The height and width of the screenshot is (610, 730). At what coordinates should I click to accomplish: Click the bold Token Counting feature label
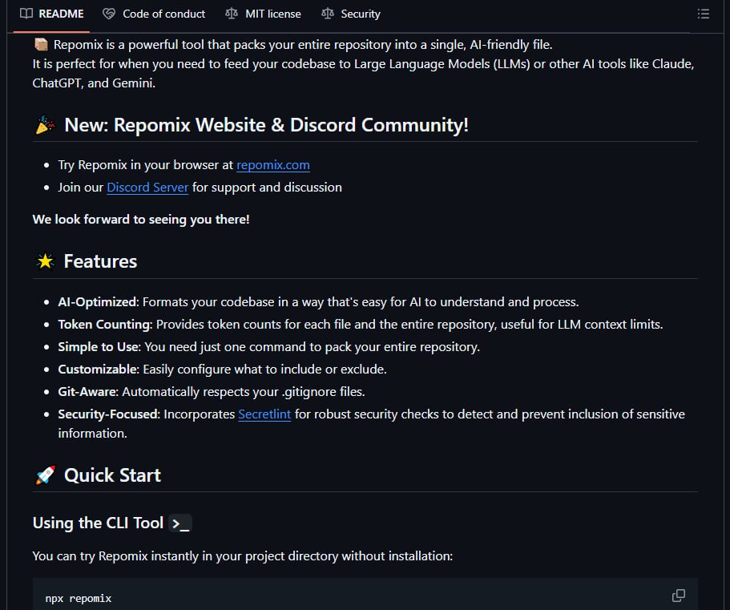coord(104,325)
